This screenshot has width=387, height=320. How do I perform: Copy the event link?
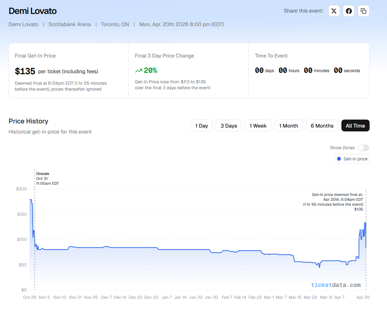(364, 11)
